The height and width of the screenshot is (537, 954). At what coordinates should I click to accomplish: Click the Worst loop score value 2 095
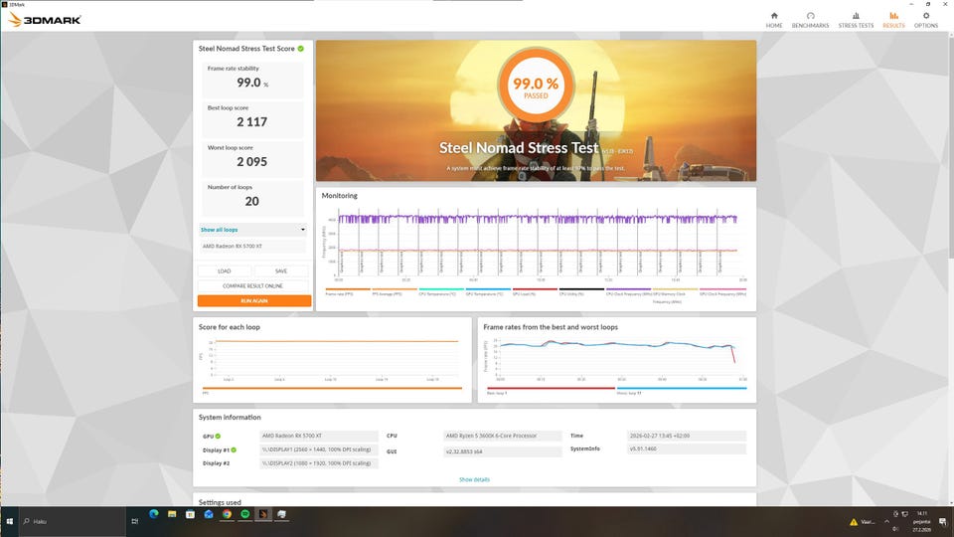tap(251, 162)
